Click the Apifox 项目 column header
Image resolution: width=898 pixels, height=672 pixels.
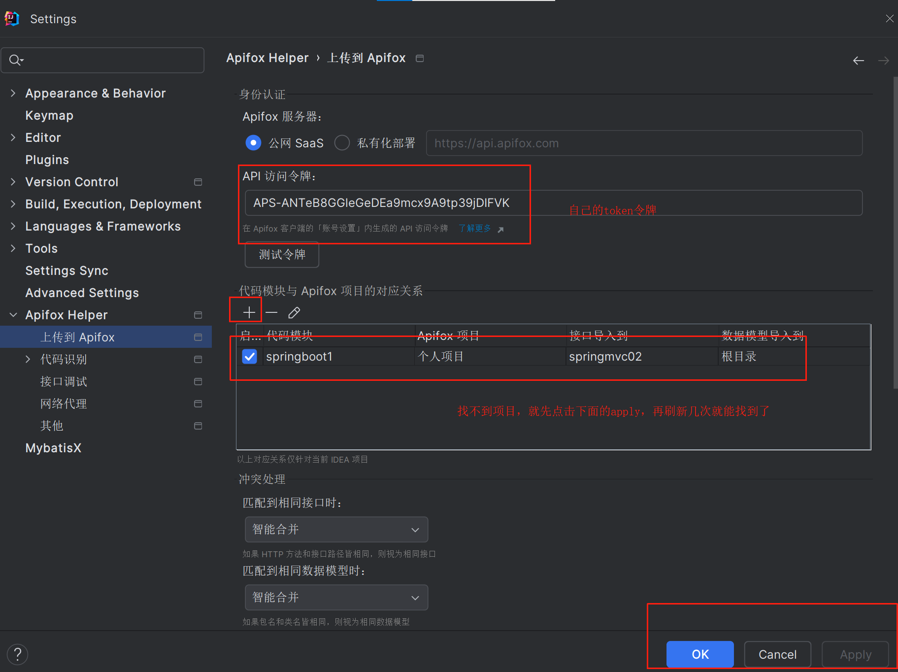[491, 336]
